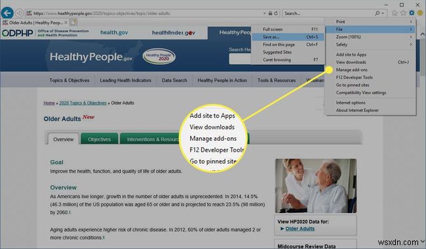Choose View downloads menu item

[x=370, y=62]
